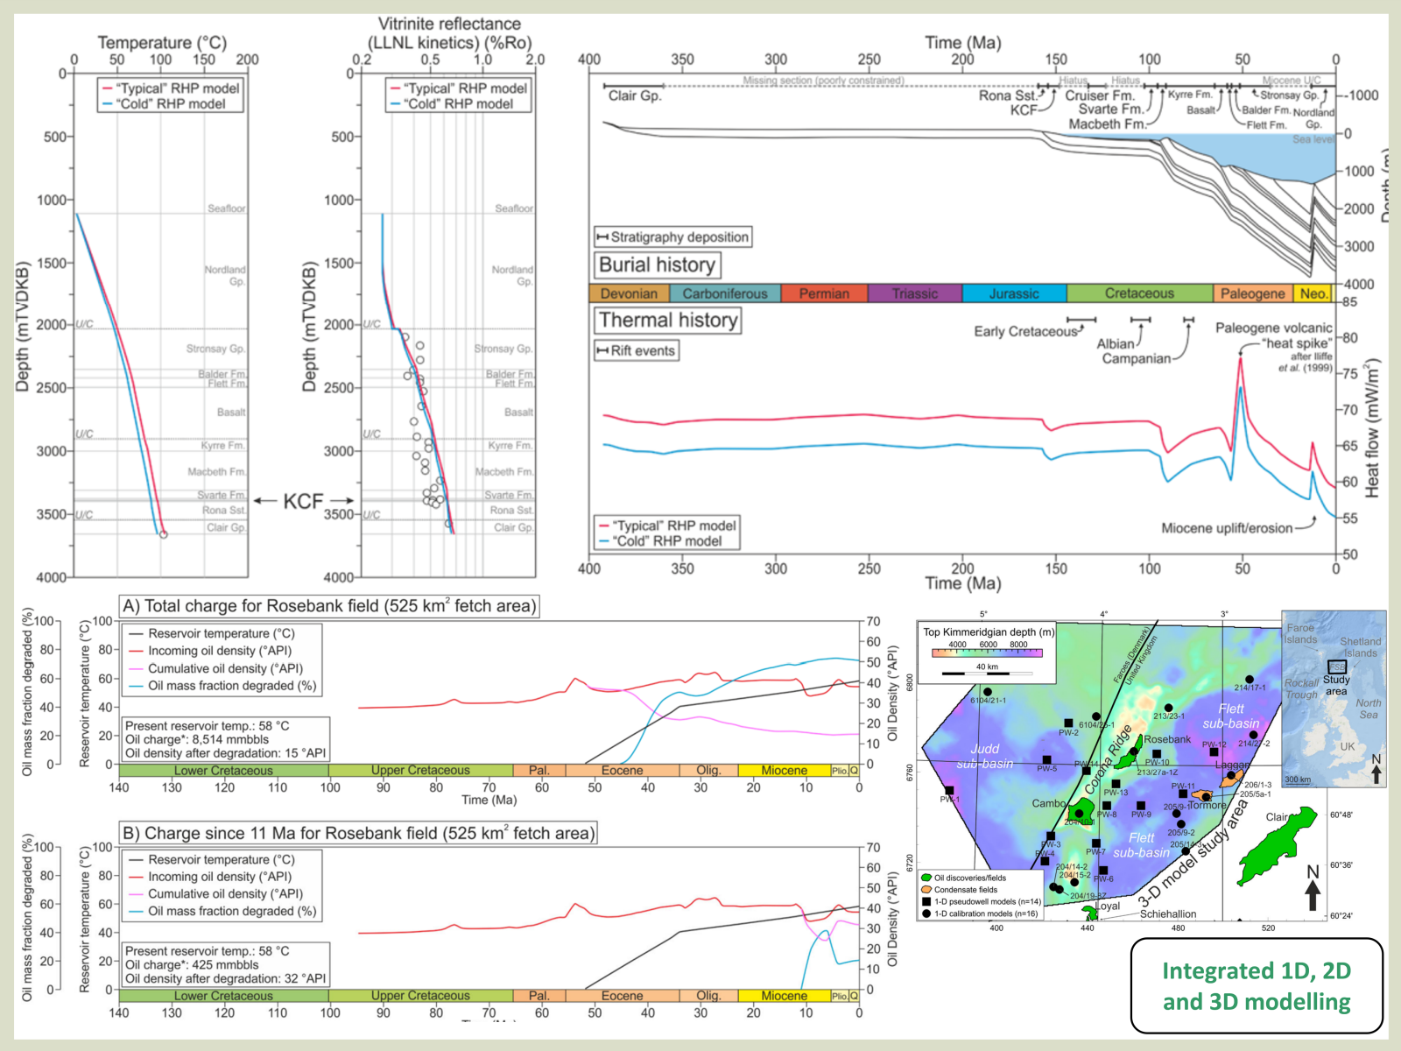Click the yellow Miocene bar in chart A
This screenshot has height=1051, width=1401.
[x=784, y=771]
